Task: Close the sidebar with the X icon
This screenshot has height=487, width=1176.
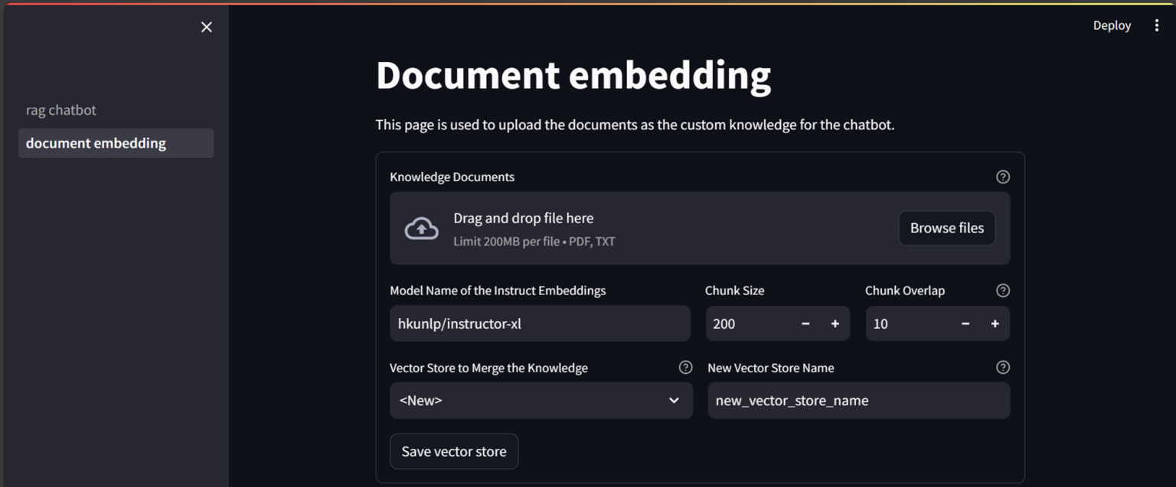Action: click(206, 27)
